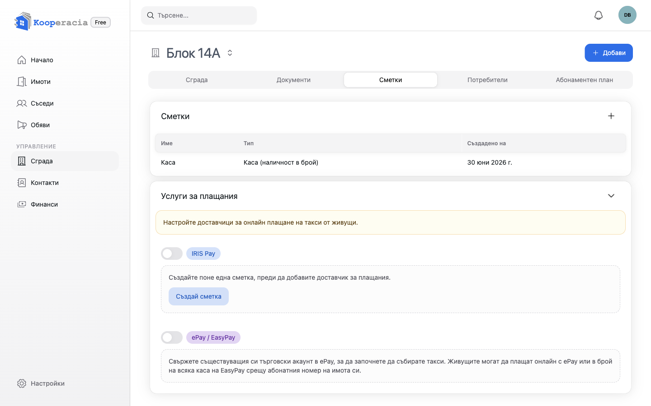Open the Начало home page
The width and height of the screenshot is (651, 406).
[x=65, y=60]
